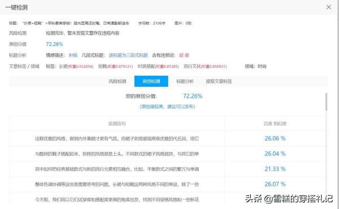Select the 26.06 % similarity value
The height and width of the screenshot is (209, 339).
pos(275,138)
